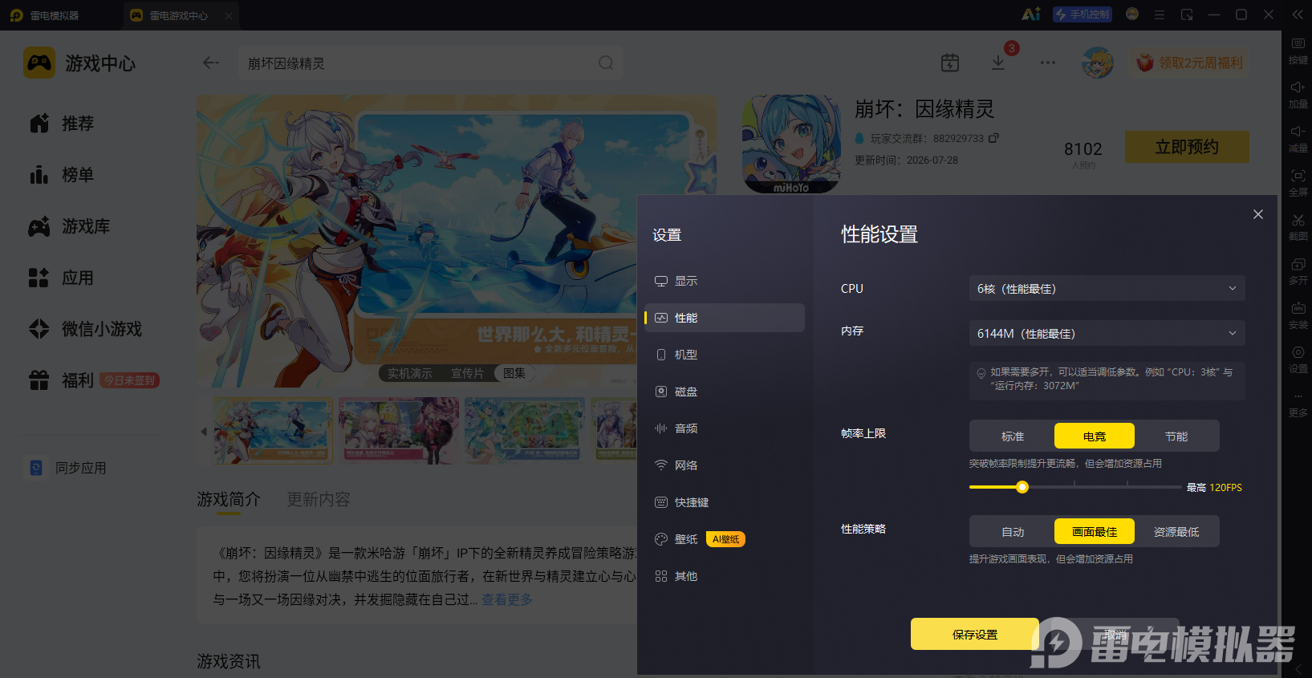Screen dimensions: 1312x678
Task: Click the 保存设置 button
Action: [x=975, y=634]
